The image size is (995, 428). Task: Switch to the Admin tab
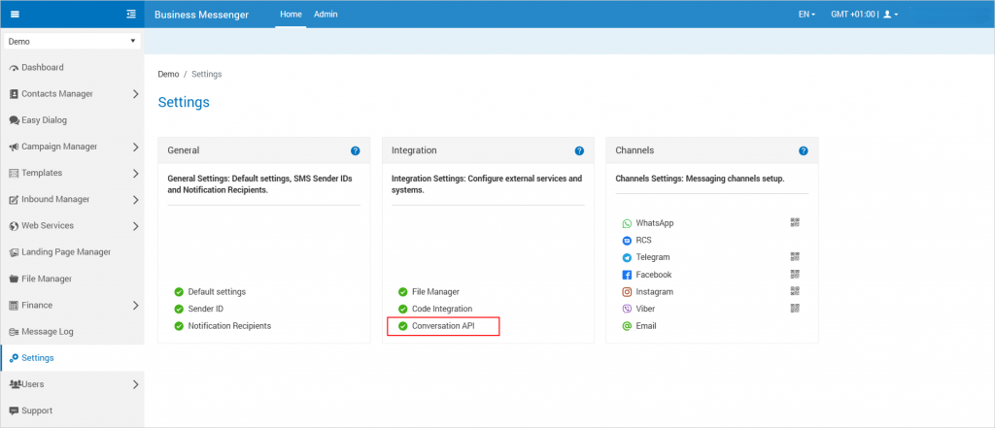326,15
